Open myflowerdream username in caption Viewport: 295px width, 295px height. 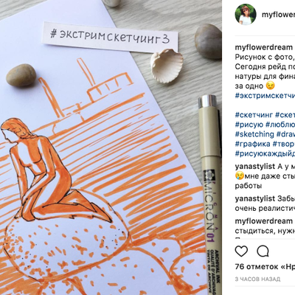tap(264, 47)
